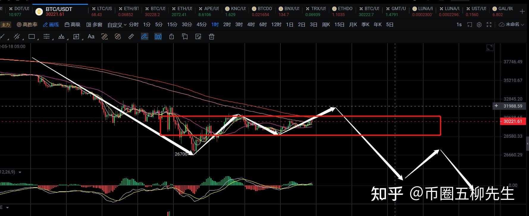The image size is (529, 216).
Task: Select the 1日 daily interval
Action: click(x=290, y=24)
